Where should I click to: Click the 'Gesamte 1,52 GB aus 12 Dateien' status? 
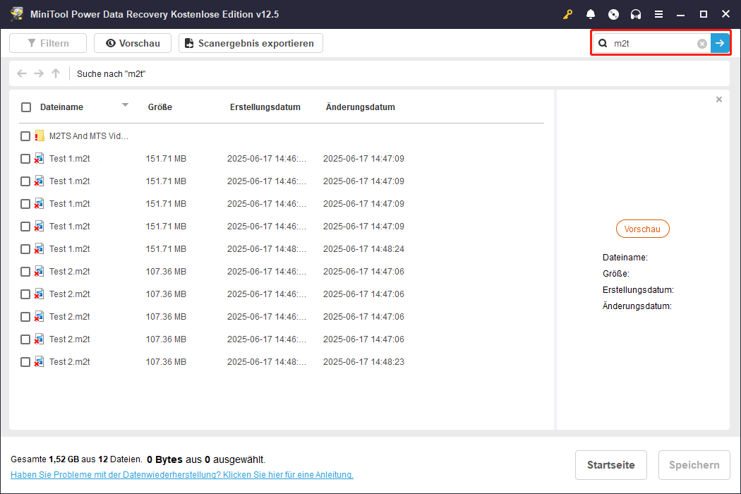click(x=76, y=459)
